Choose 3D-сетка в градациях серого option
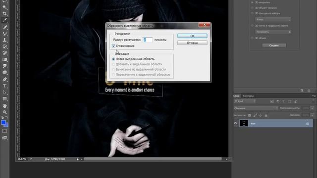 click(x=252, y=26)
